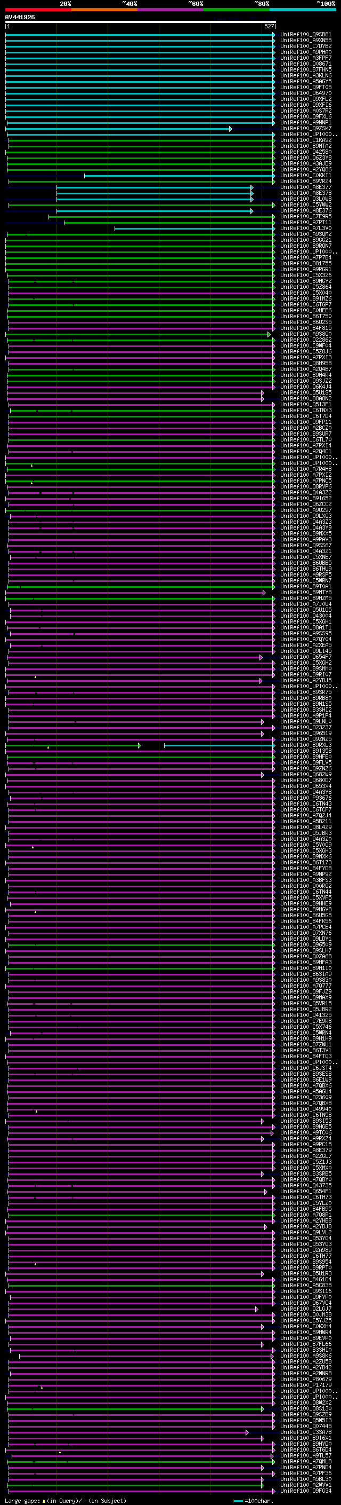Open hit UniRef100_A9XN55
This screenshot has height=1505, width=341.
pos(305,41)
